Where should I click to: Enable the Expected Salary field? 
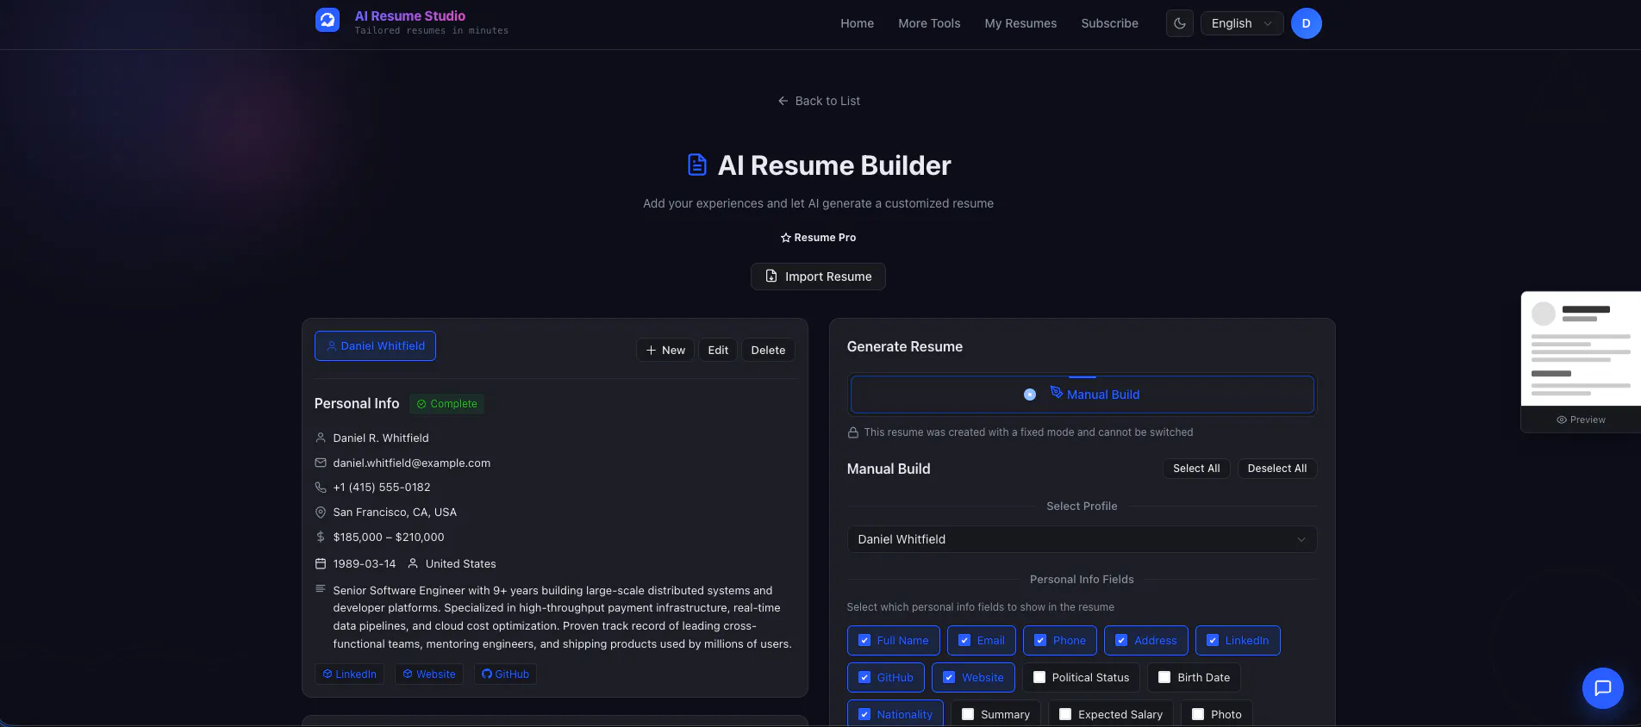(1111, 715)
